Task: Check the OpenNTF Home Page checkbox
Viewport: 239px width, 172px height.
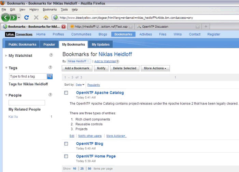Action: [x=66, y=156]
